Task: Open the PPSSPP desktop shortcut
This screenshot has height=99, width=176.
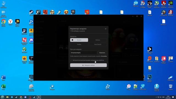Action: pyautogui.click(x=108, y=87)
